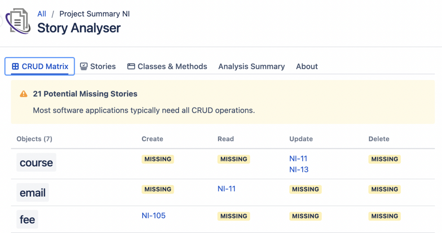442x233 pixels.
Task: Click the MISSING badge under course Create
Action: point(158,159)
